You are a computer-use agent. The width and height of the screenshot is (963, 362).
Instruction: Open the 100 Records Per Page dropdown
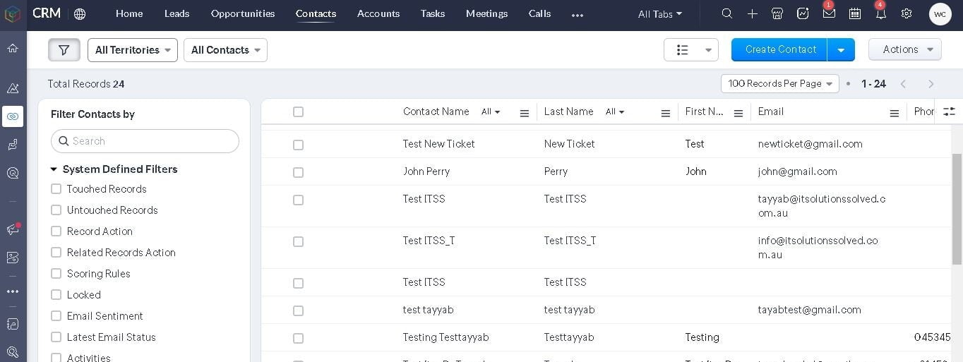tap(779, 84)
